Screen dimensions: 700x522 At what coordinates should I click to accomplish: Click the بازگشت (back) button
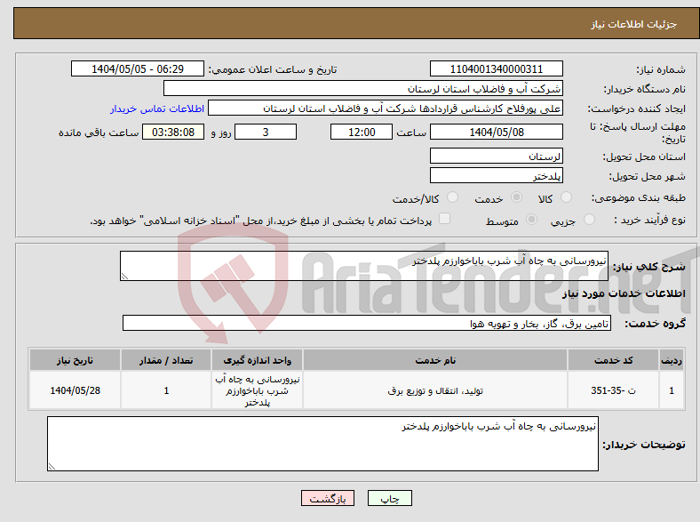tap(328, 498)
